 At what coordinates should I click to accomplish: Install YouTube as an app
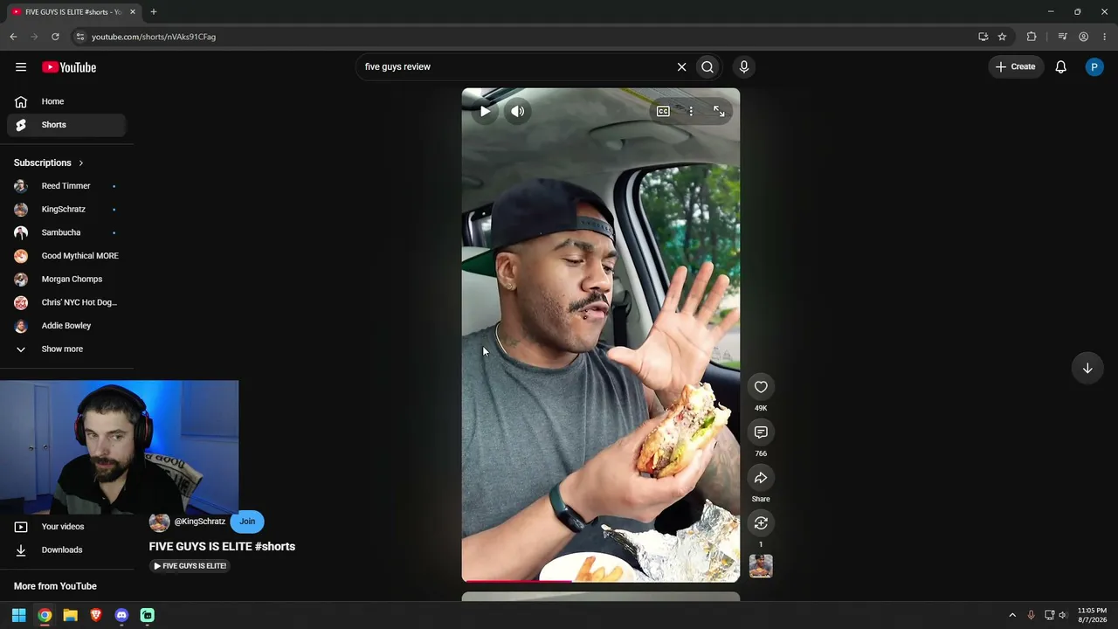point(983,37)
